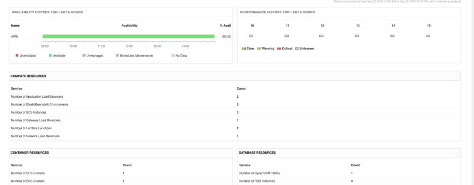Select Number of ECS Clusters row
Image resolution: width=474 pixels, height=185 pixels.
pos(121,173)
